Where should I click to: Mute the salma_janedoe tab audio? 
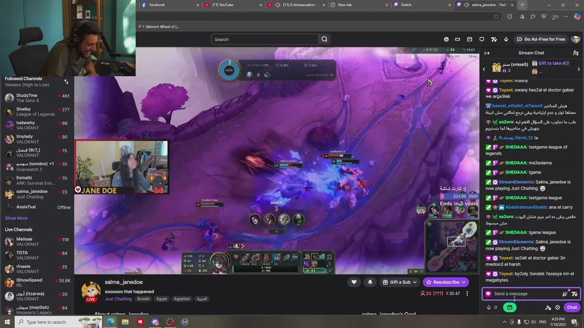point(466,5)
